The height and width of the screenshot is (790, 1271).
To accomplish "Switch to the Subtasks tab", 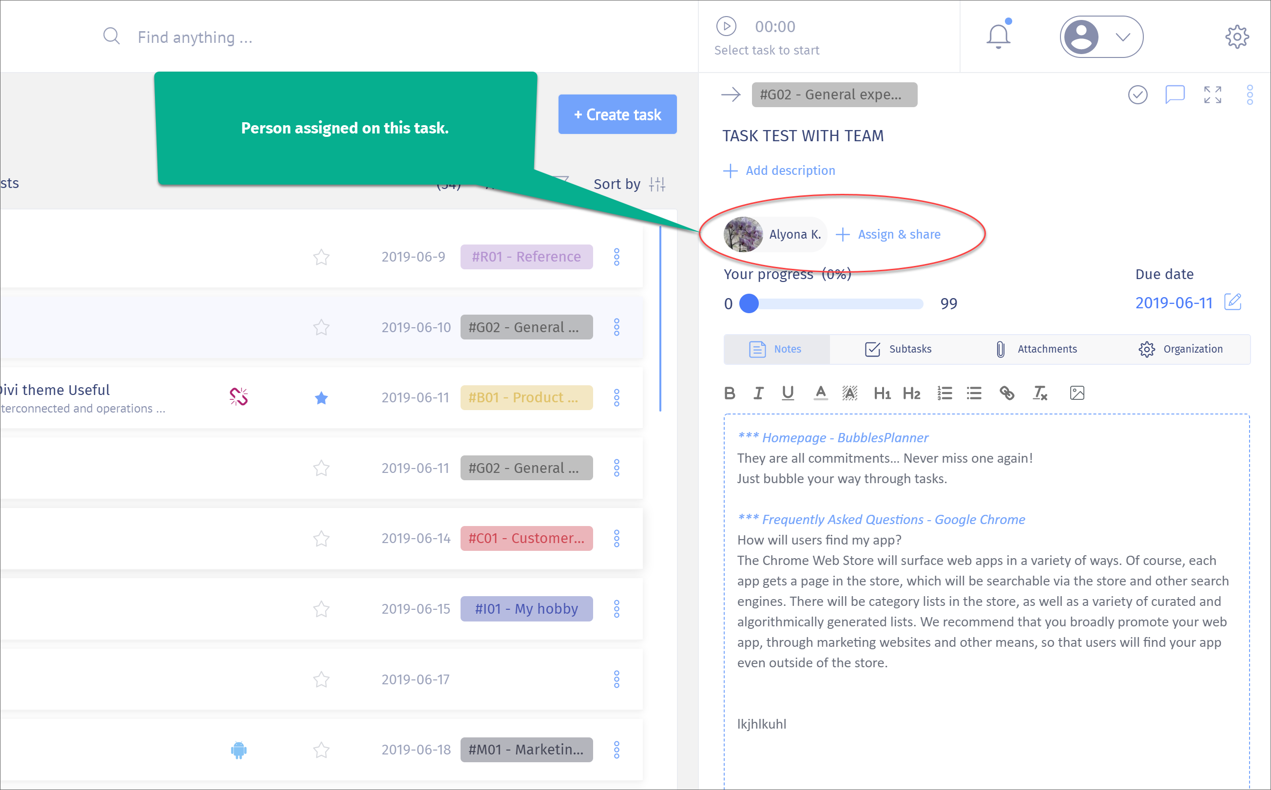I will click(x=898, y=349).
